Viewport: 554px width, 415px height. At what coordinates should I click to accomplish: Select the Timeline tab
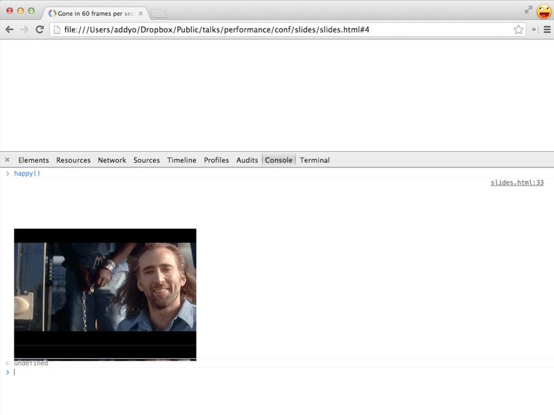tap(182, 160)
